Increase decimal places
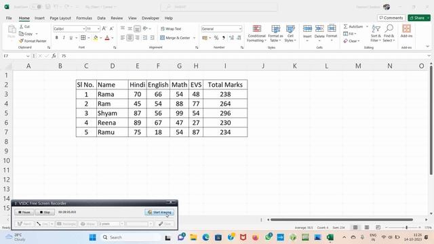The image size is (434, 244). 231,38
